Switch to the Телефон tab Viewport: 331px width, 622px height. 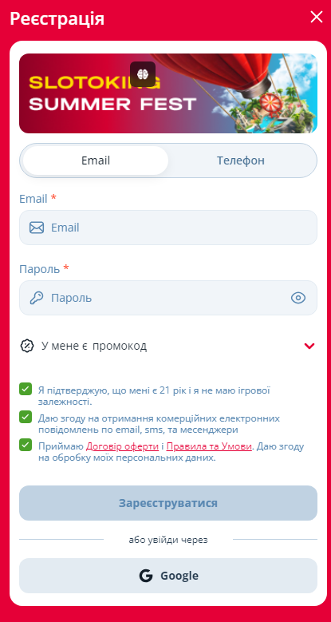(x=241, y=160)
